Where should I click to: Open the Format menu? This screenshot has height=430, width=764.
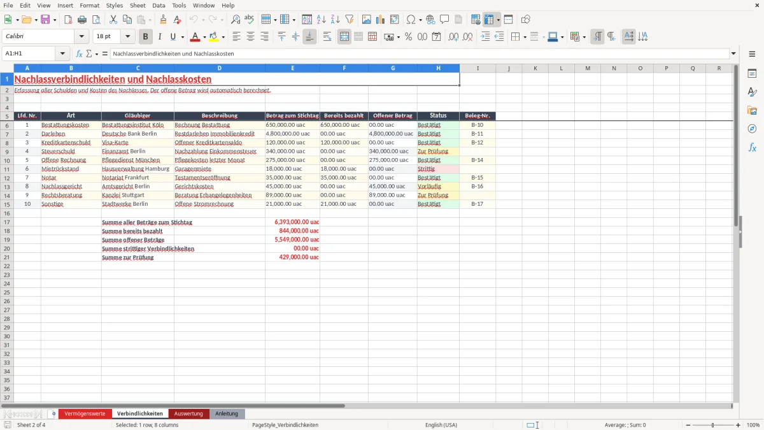[x=90, y=5]
